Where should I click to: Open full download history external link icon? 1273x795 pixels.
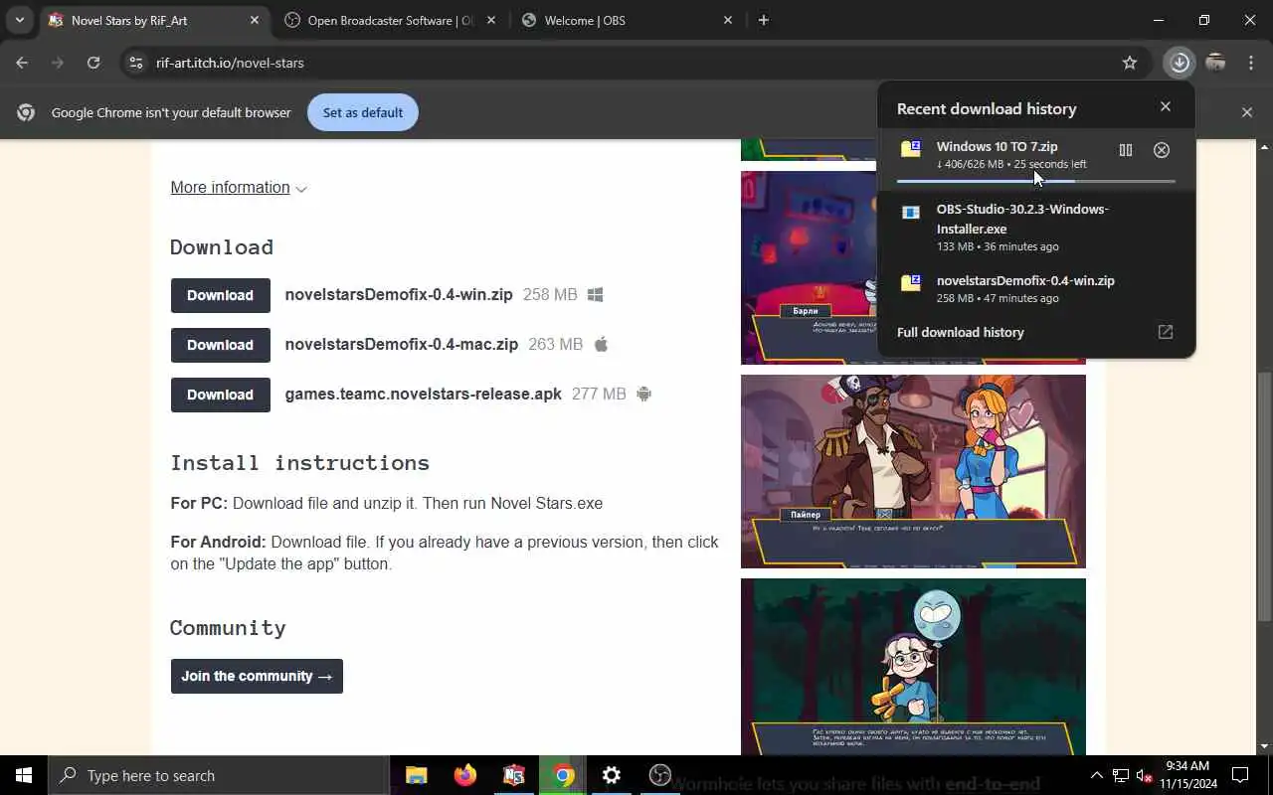[1166, 332]
